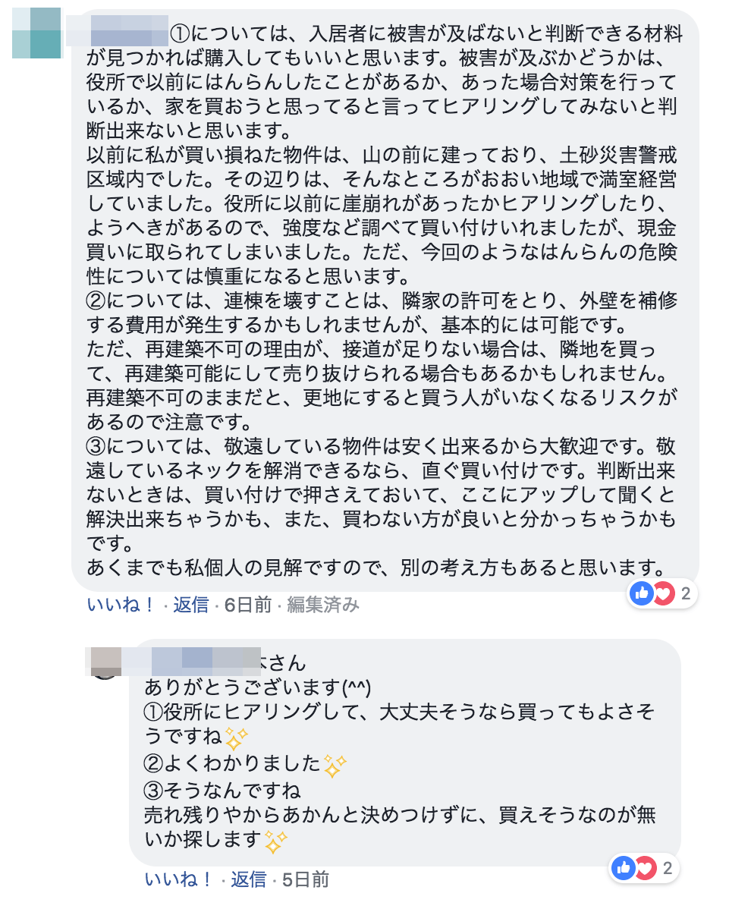Click 返信 under the reply comment
This screenshot has width=751, height=909.
249,879
